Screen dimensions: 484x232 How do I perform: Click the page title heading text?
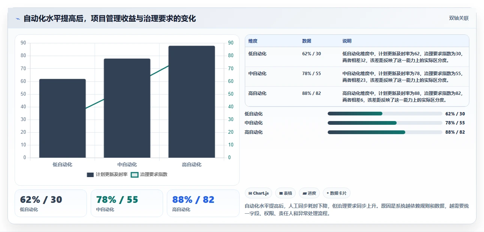pyautogui.click(x=109, y=19)
